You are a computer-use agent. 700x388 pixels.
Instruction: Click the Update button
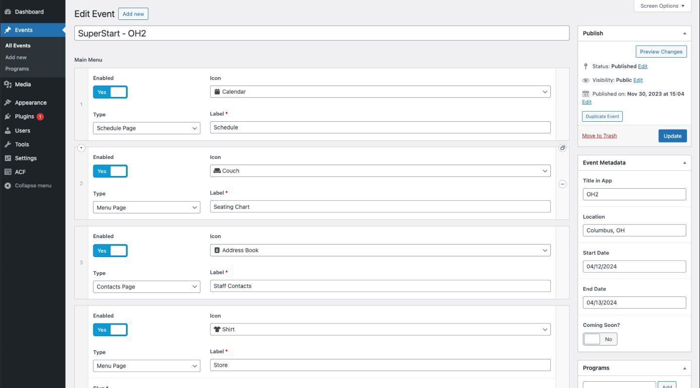(x=672, y=136)
